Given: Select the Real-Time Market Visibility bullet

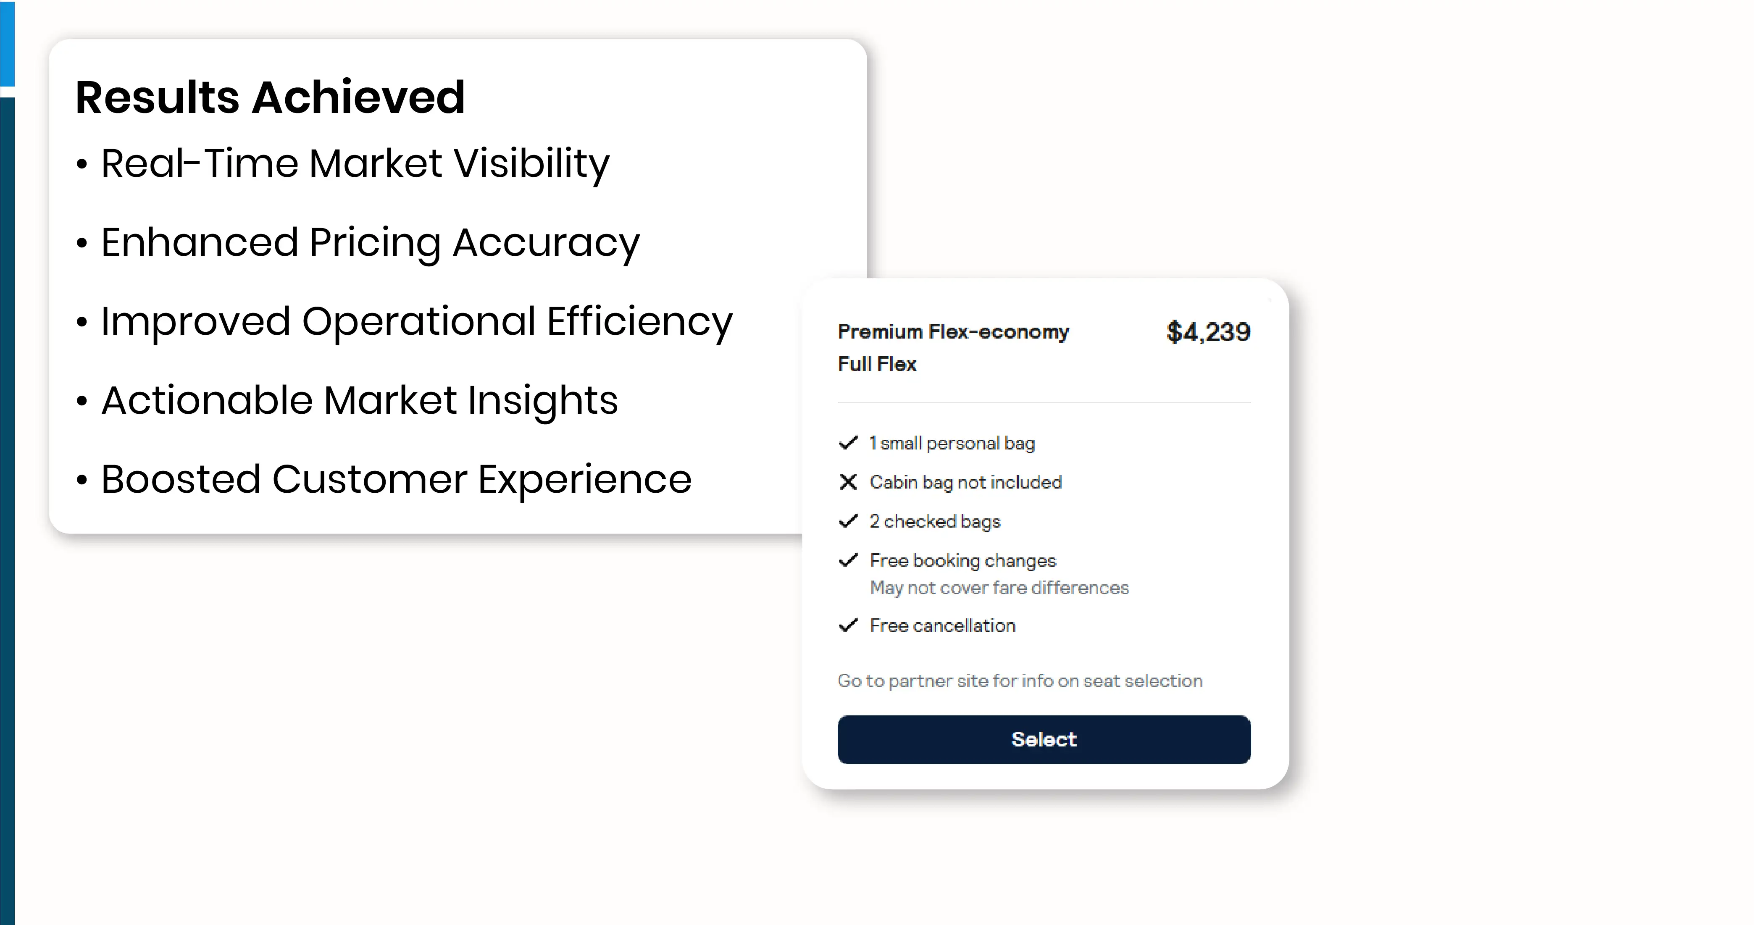Looking at the screenshot, I should (355, 163).
